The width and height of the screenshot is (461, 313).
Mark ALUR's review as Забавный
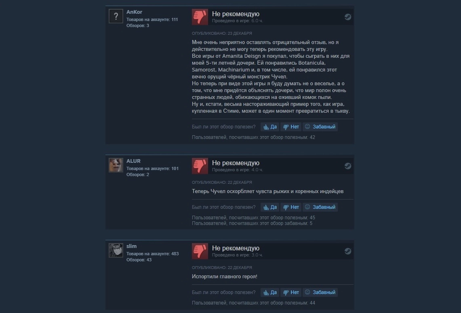coord(320,207)
